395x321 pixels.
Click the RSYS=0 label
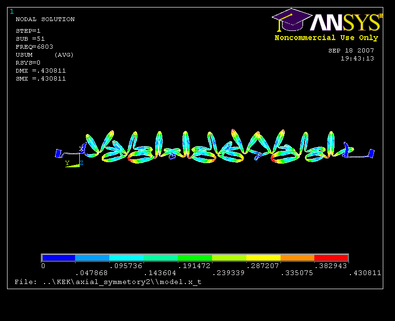[28, 63]
